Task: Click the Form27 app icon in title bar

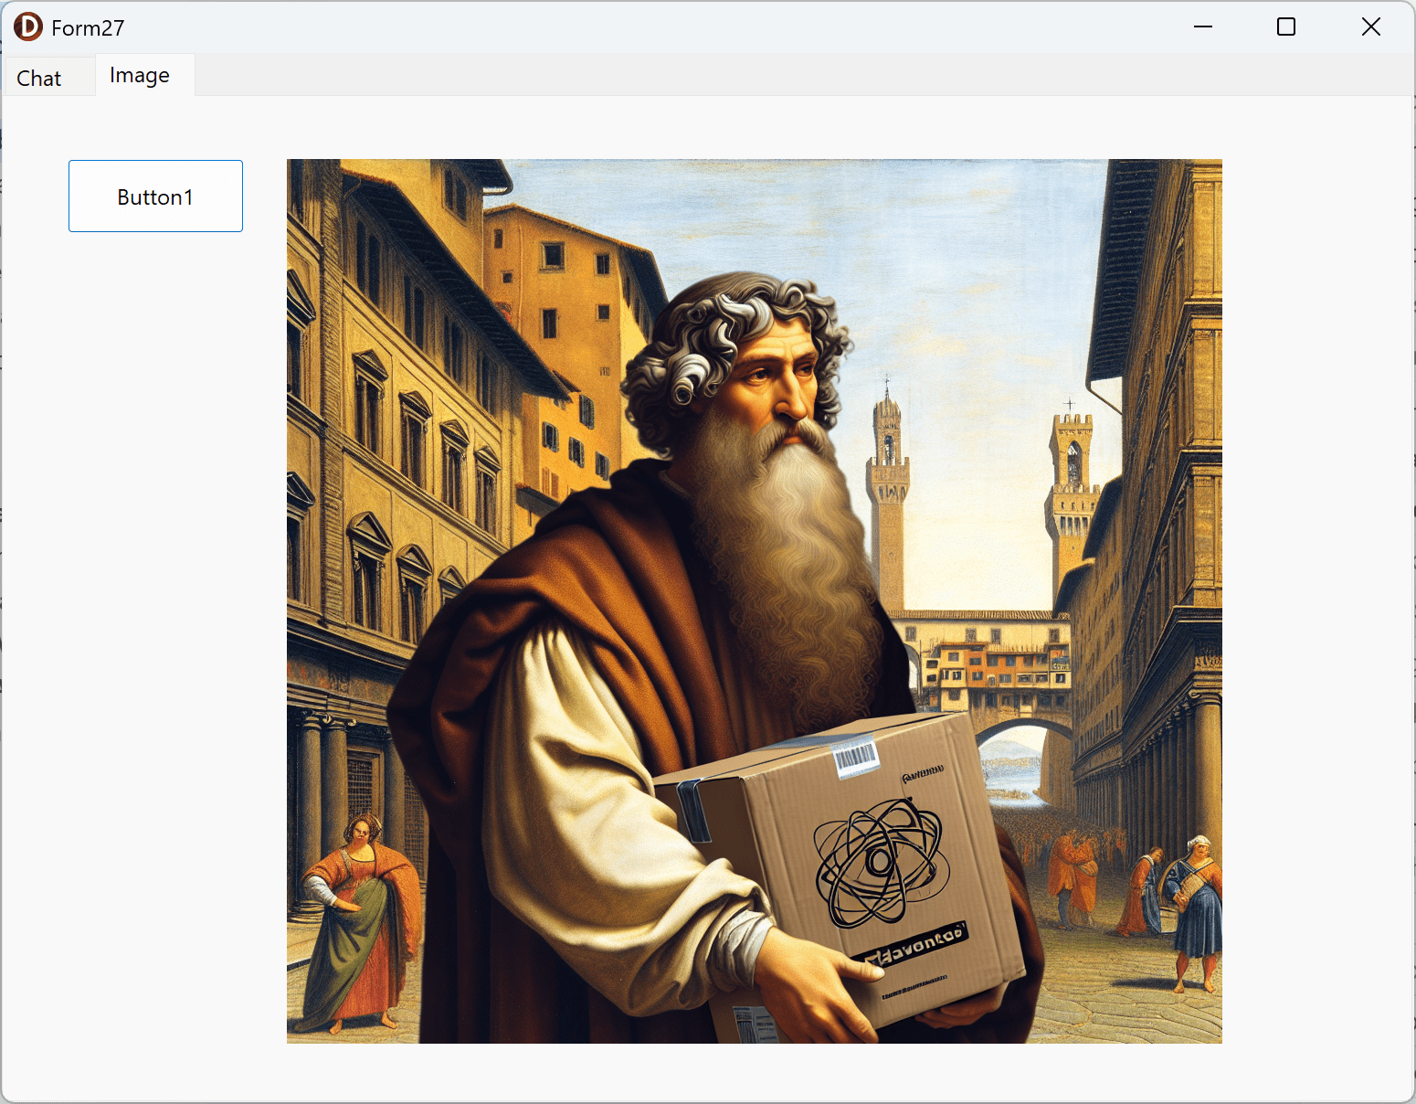Action: click(28, 27)
